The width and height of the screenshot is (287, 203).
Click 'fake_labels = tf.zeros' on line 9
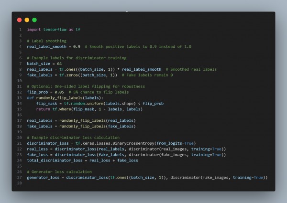click(52, 75)
